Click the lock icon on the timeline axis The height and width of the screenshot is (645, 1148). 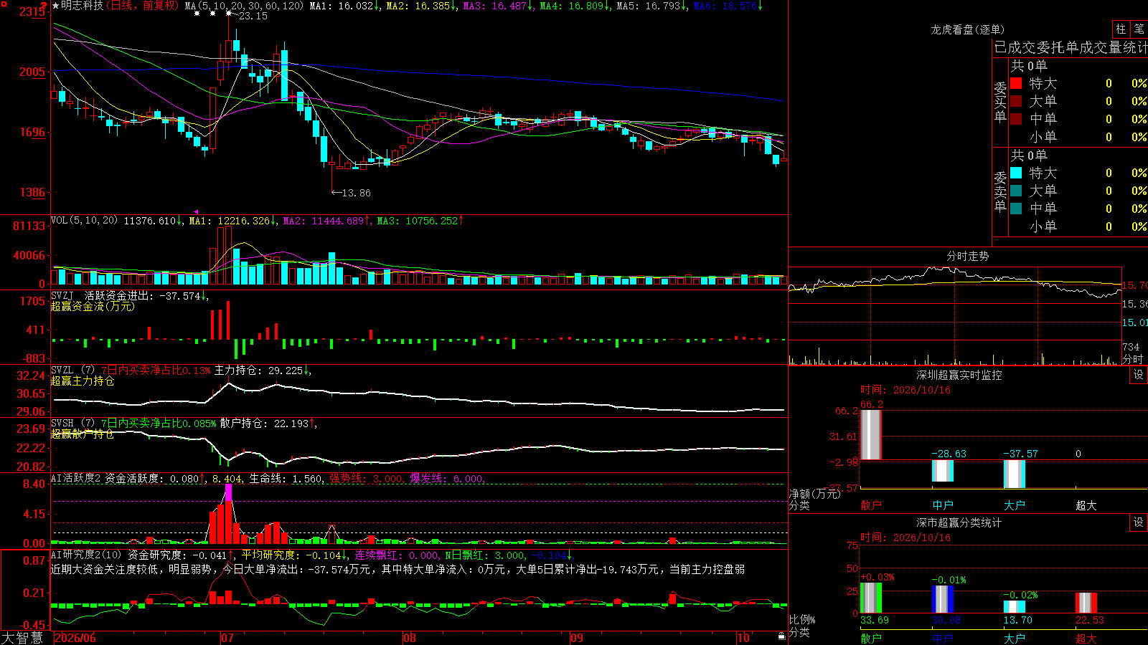click(782, 636)
